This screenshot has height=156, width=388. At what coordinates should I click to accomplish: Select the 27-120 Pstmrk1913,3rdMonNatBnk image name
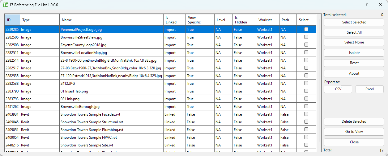click(111, 76)
